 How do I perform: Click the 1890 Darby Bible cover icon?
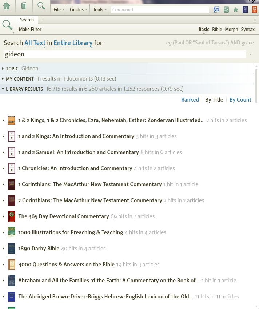click(x=11, y=248)
